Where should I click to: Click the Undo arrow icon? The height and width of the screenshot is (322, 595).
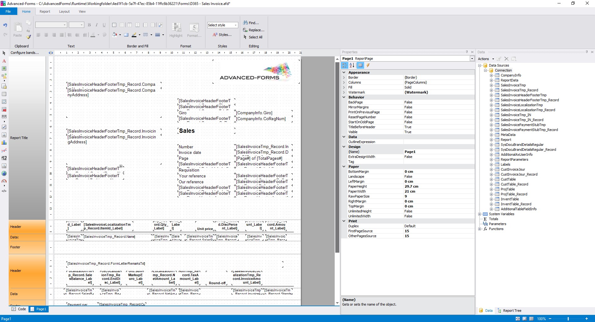coord(5,25)
